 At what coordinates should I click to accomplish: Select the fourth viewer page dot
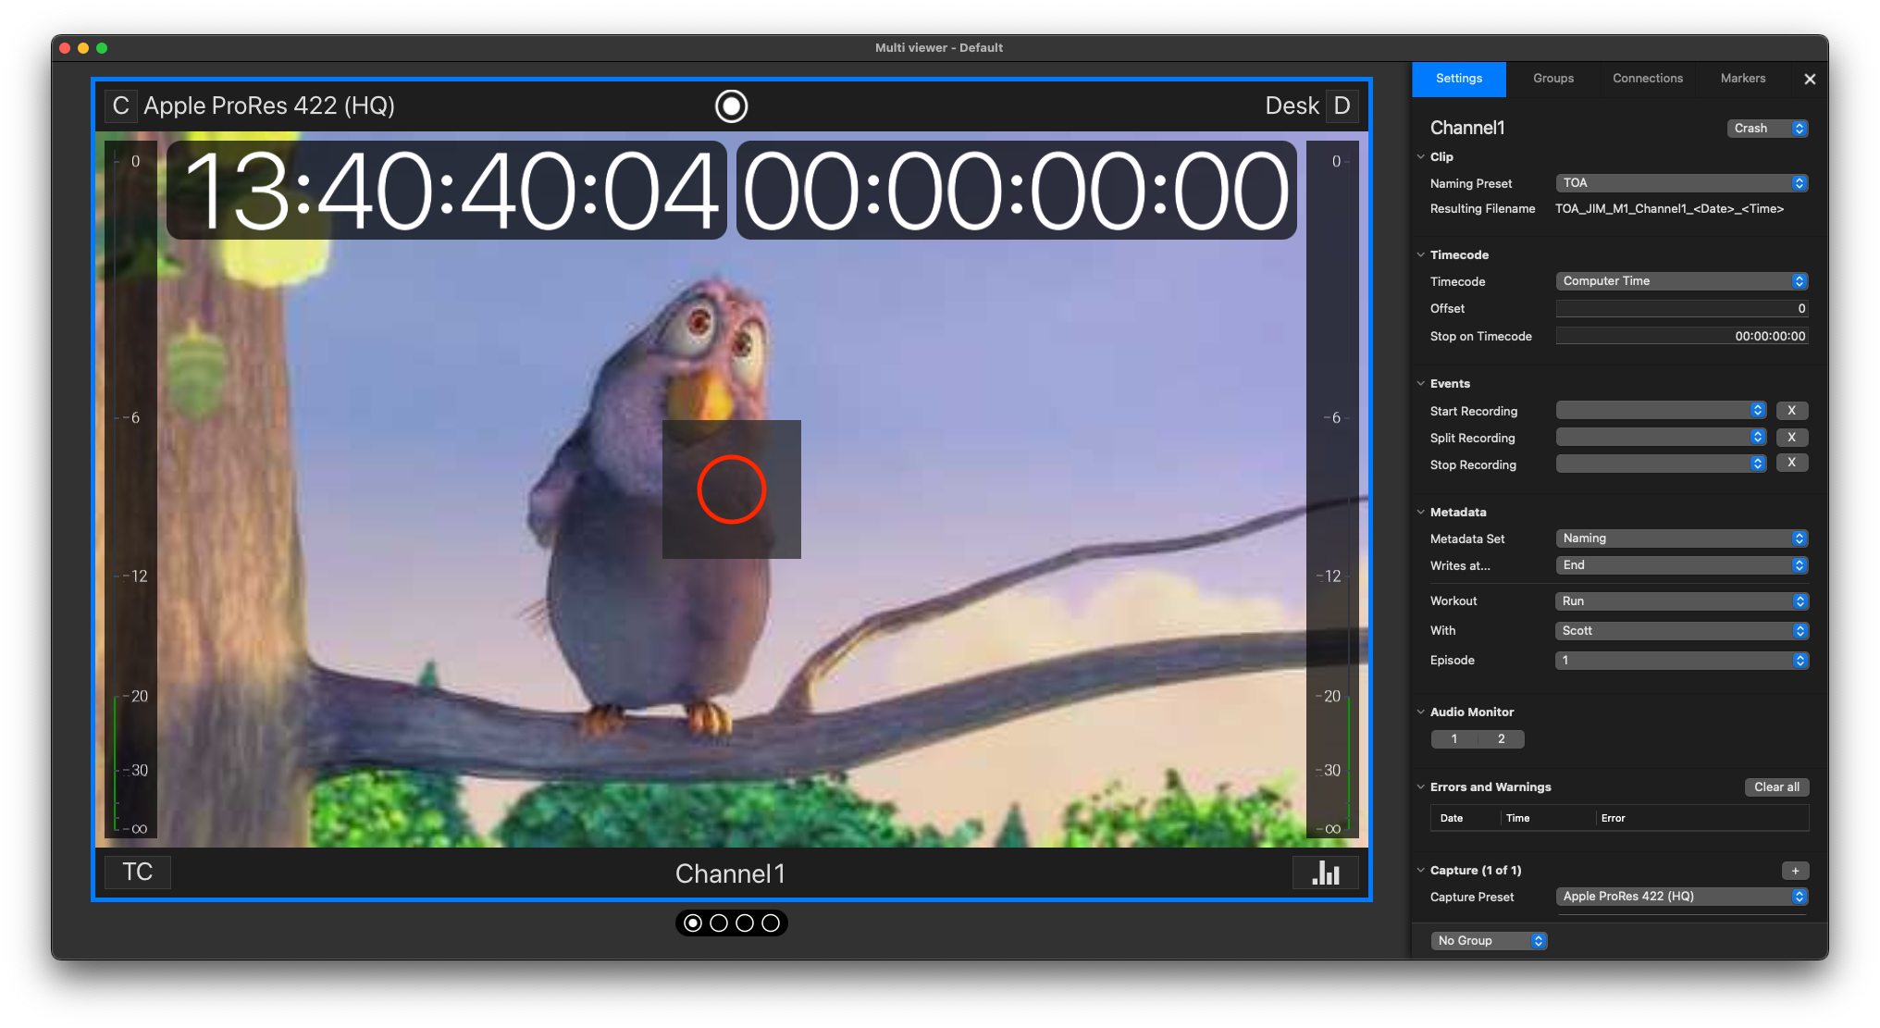click(770, 923)
